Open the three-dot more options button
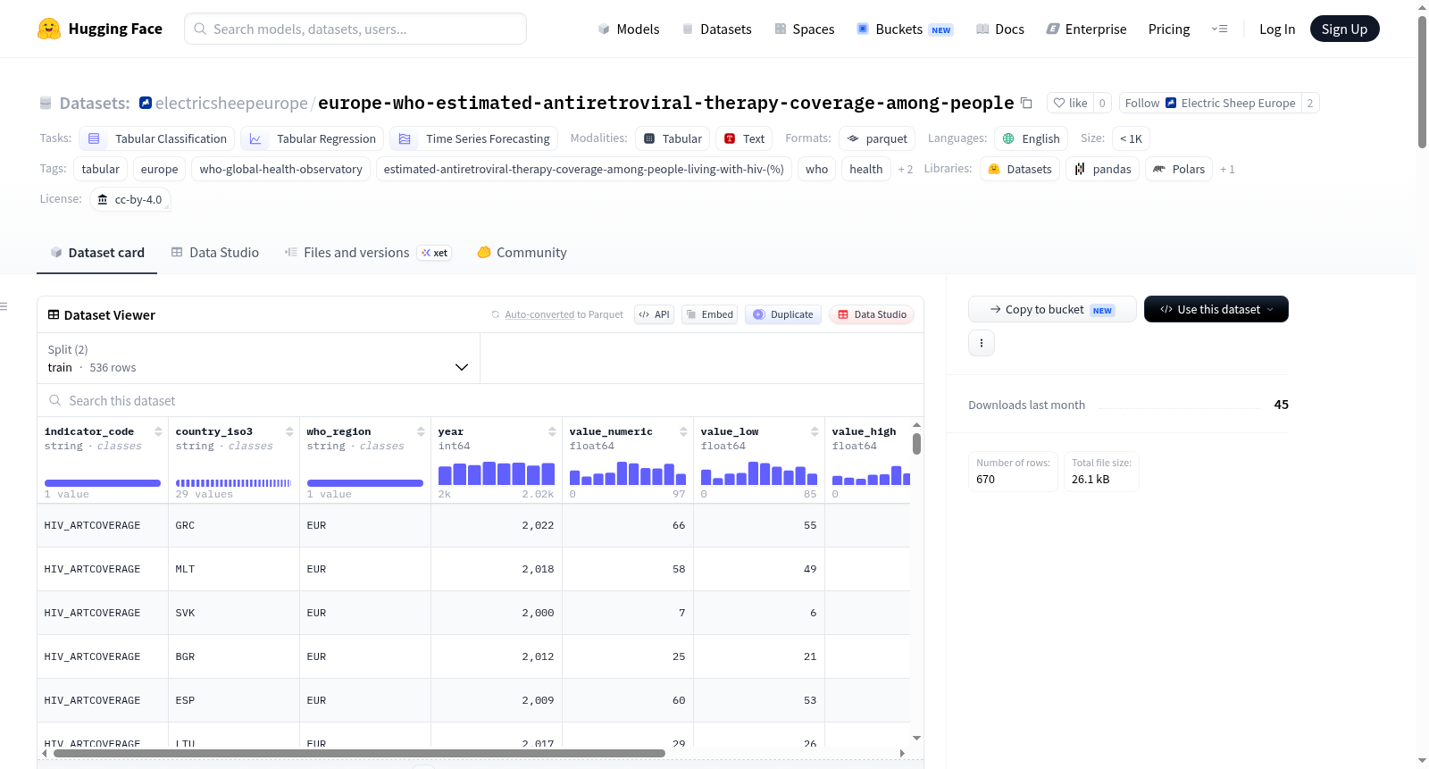 982,343
